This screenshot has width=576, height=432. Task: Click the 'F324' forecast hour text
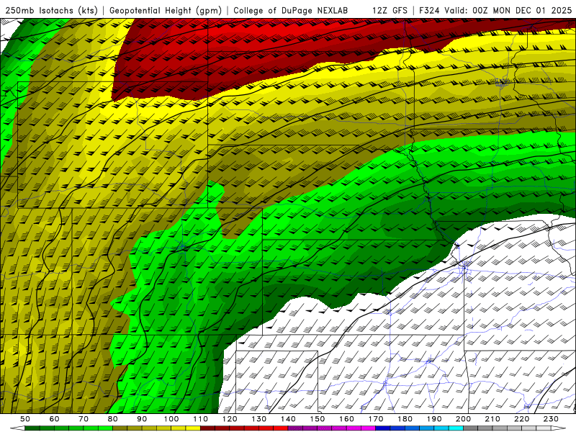pyautogui.click(x=429, y=10)
